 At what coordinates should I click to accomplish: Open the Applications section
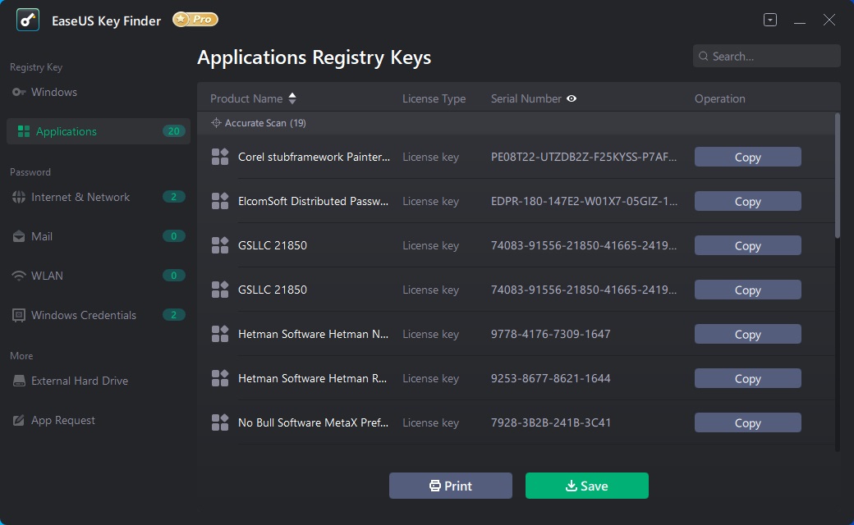67,131
